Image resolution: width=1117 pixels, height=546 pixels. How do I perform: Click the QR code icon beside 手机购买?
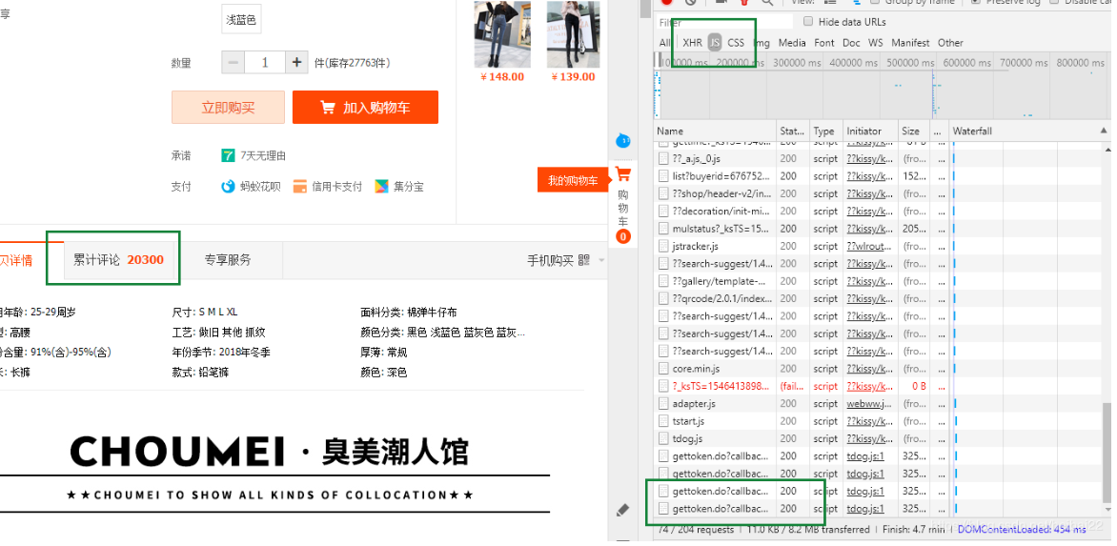pyautogui.click(x=583, y=260)
